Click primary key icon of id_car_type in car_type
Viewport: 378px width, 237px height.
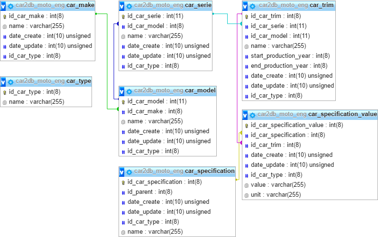5,92
